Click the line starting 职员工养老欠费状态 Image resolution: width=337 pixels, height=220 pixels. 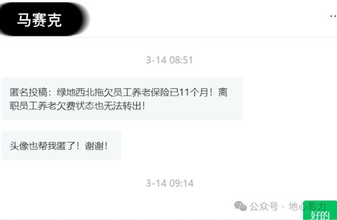(x=78, y=106)
